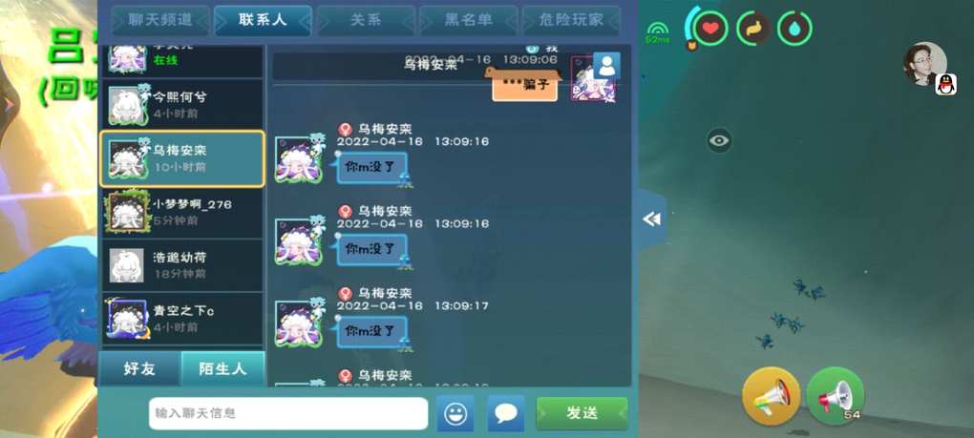Toggle the eye visibility icon

click(x=719, y=141)
